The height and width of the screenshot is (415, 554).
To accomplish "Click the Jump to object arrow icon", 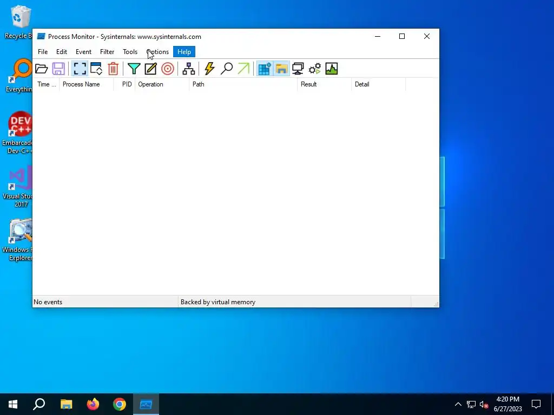I will tap(243, 69).
